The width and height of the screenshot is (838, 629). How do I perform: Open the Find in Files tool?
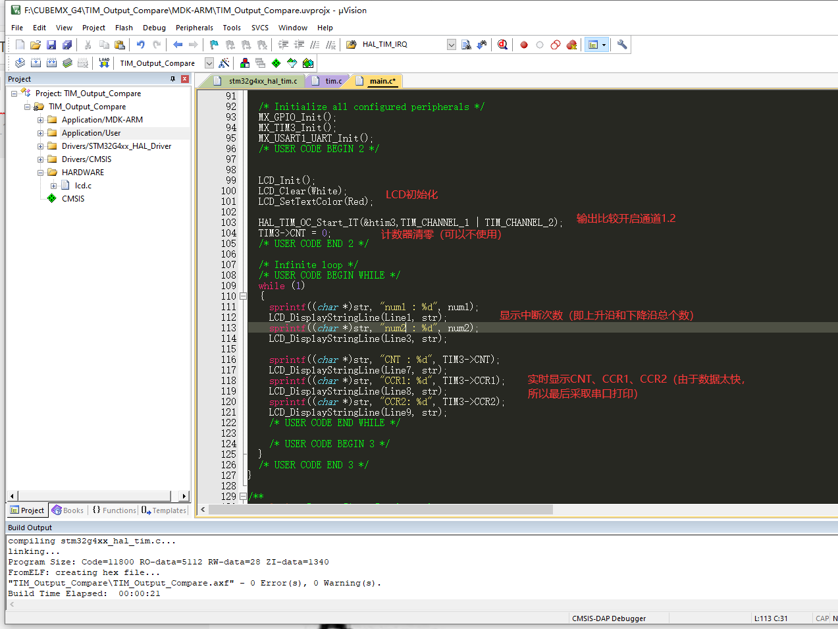467,44
